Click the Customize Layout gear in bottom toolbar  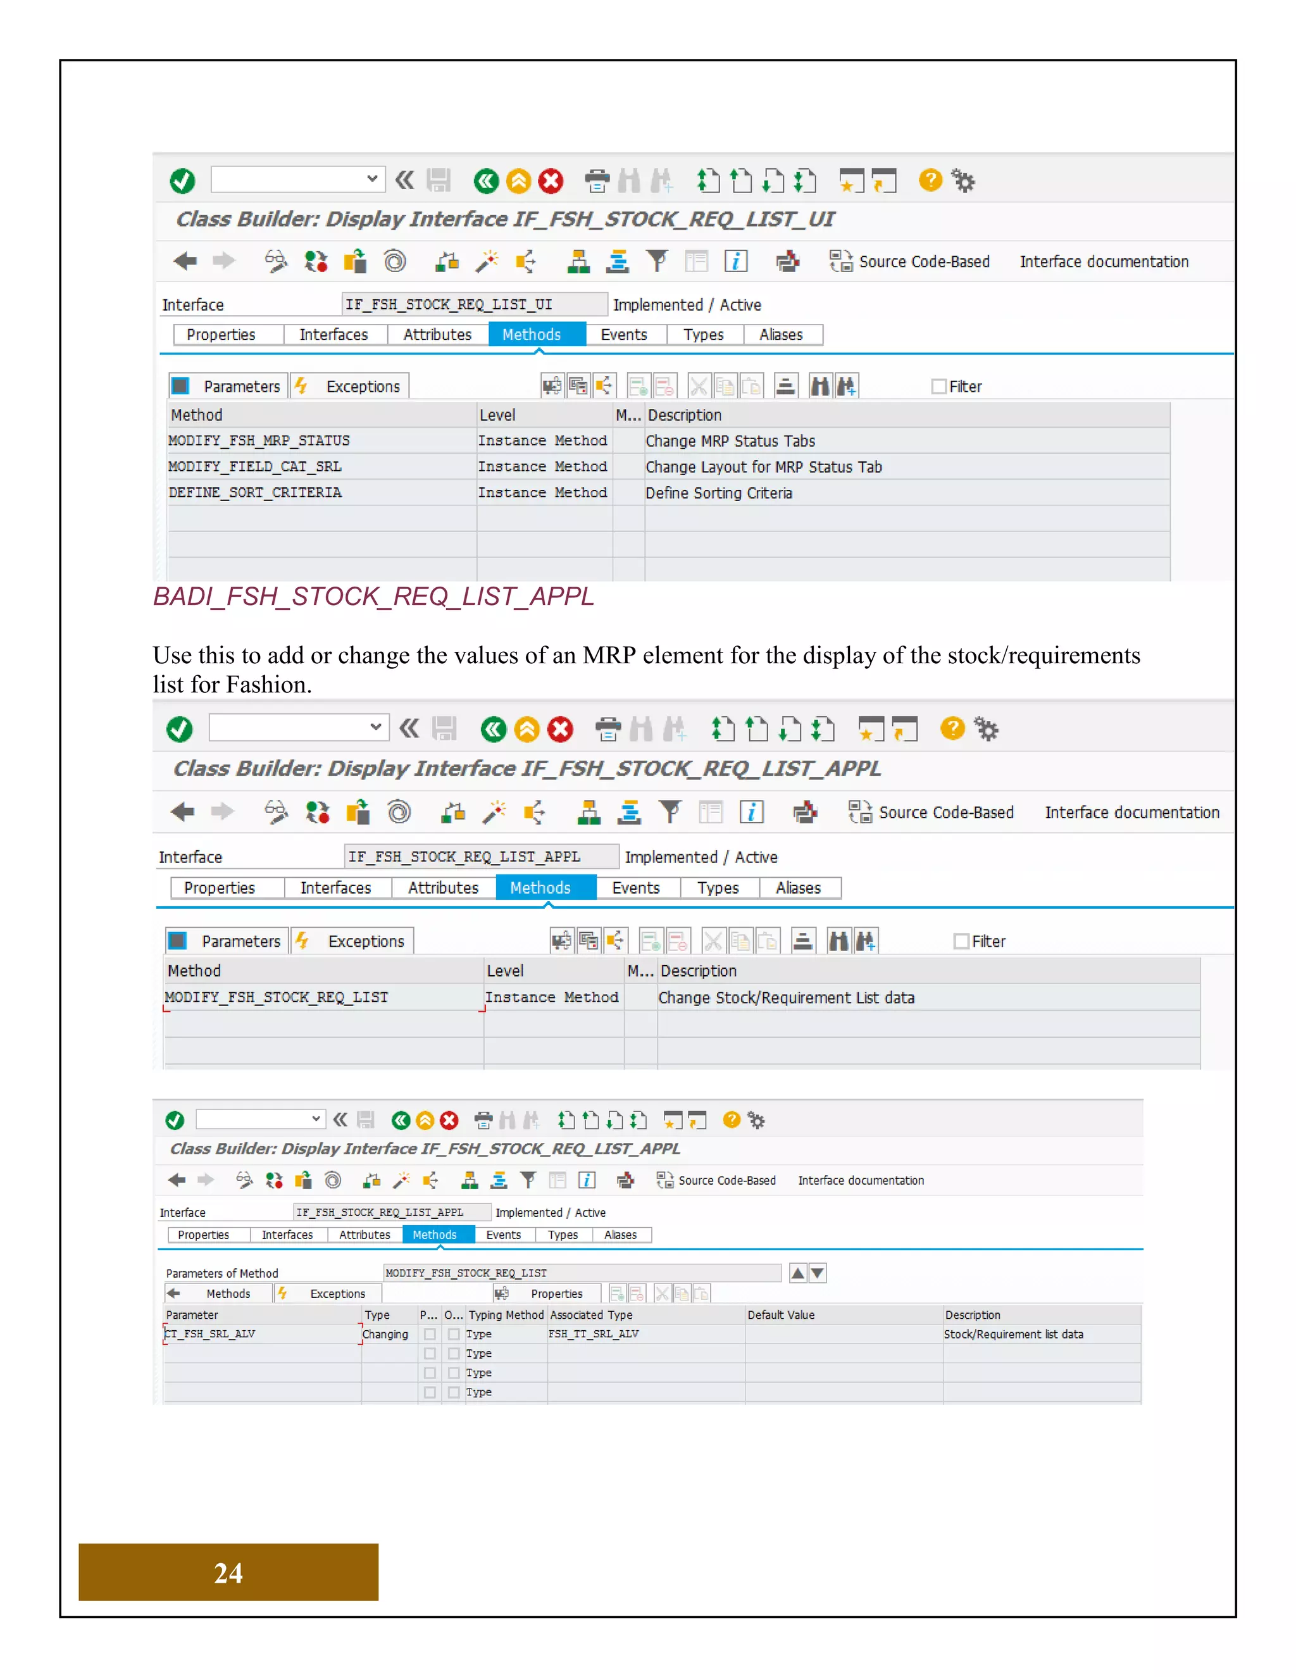[x=756, y=1120]
